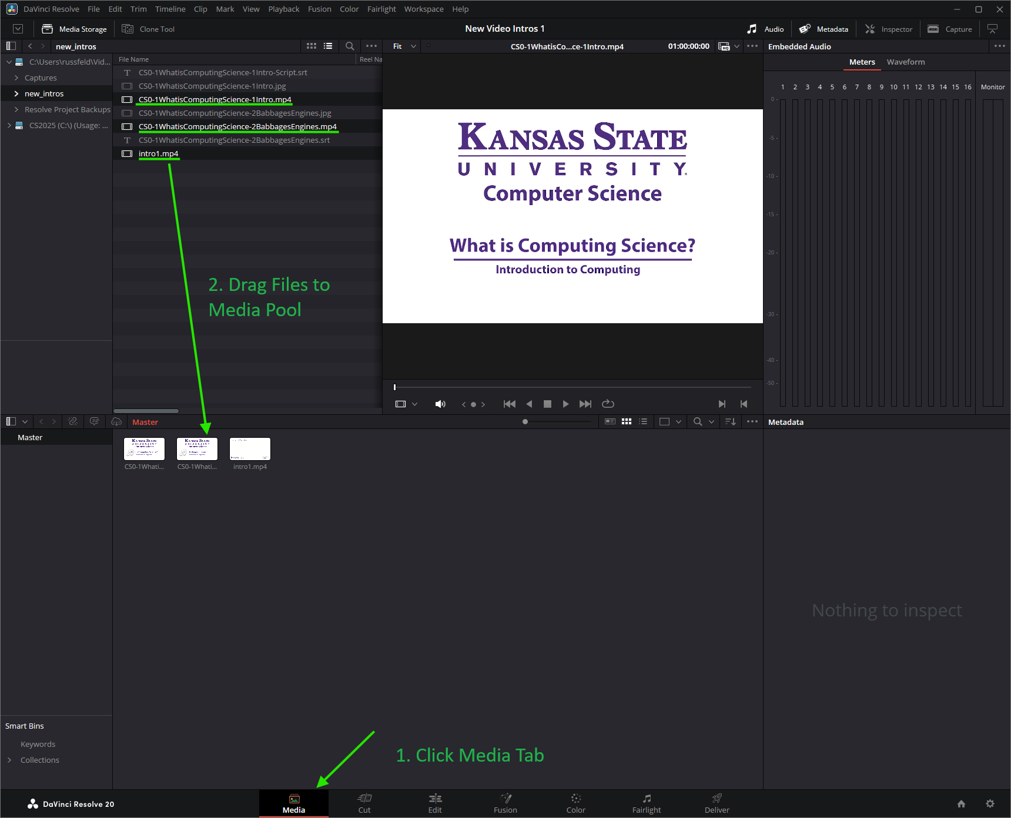Screen dimensions: 1011x818
Task: Toggle the Inspector panel
Action: (889, 29)
